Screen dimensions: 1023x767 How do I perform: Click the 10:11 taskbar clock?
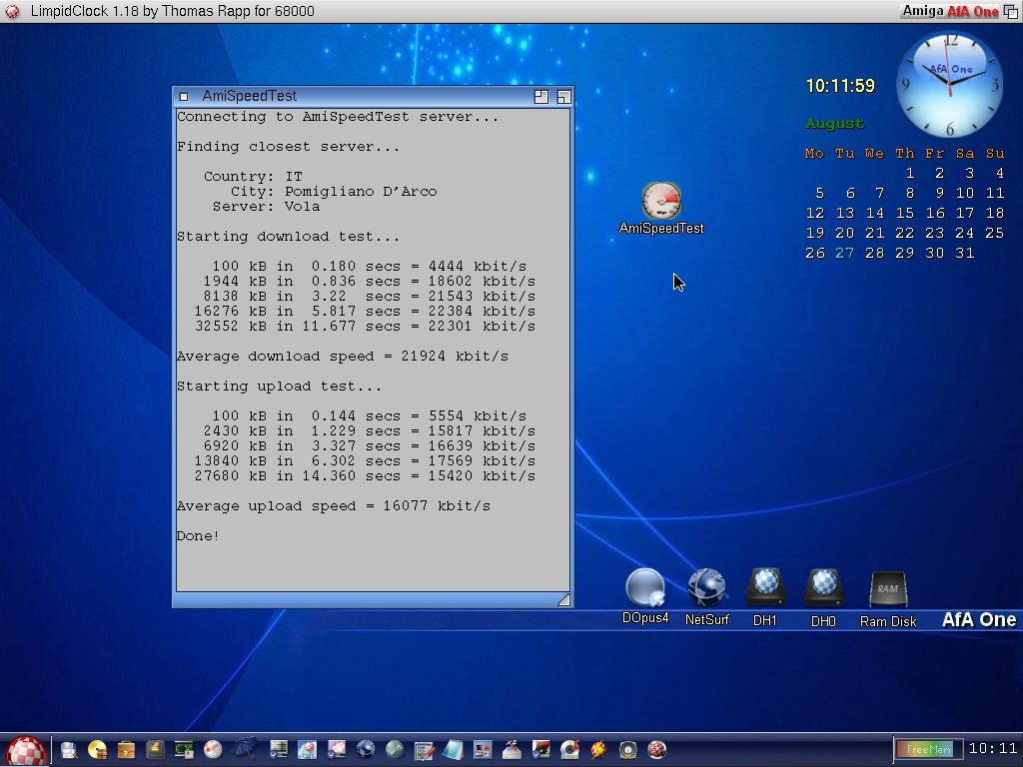[993, 749]
